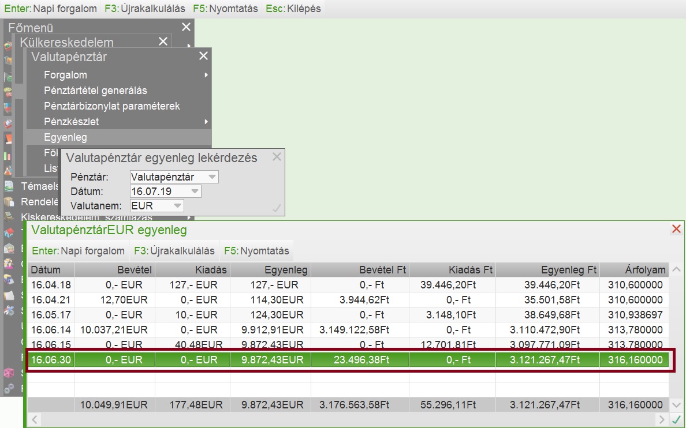Viewport: 686px width, 428px height.
Task: Open the Valutanem EUR dropdown
Action: [x=177, y=206]
